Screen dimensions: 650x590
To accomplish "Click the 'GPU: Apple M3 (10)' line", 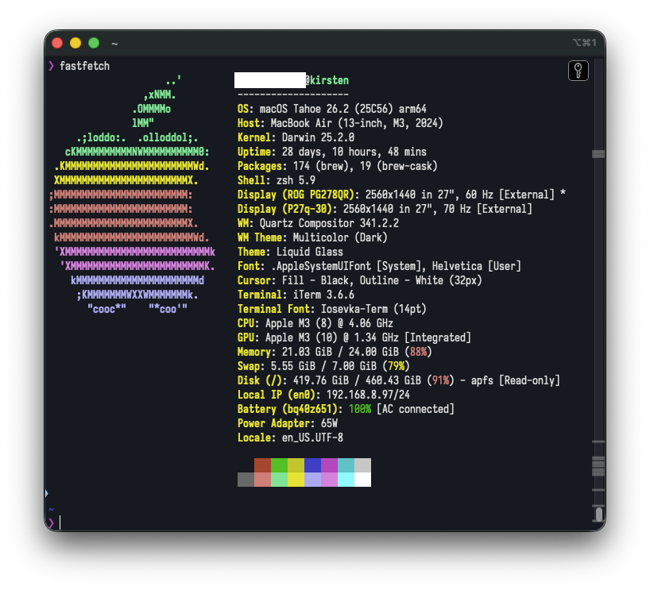I will coord(354,337).
